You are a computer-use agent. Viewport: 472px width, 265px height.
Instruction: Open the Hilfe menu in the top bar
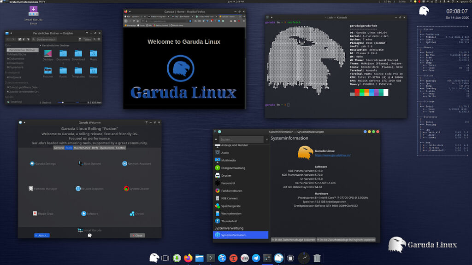click(41, 2)
